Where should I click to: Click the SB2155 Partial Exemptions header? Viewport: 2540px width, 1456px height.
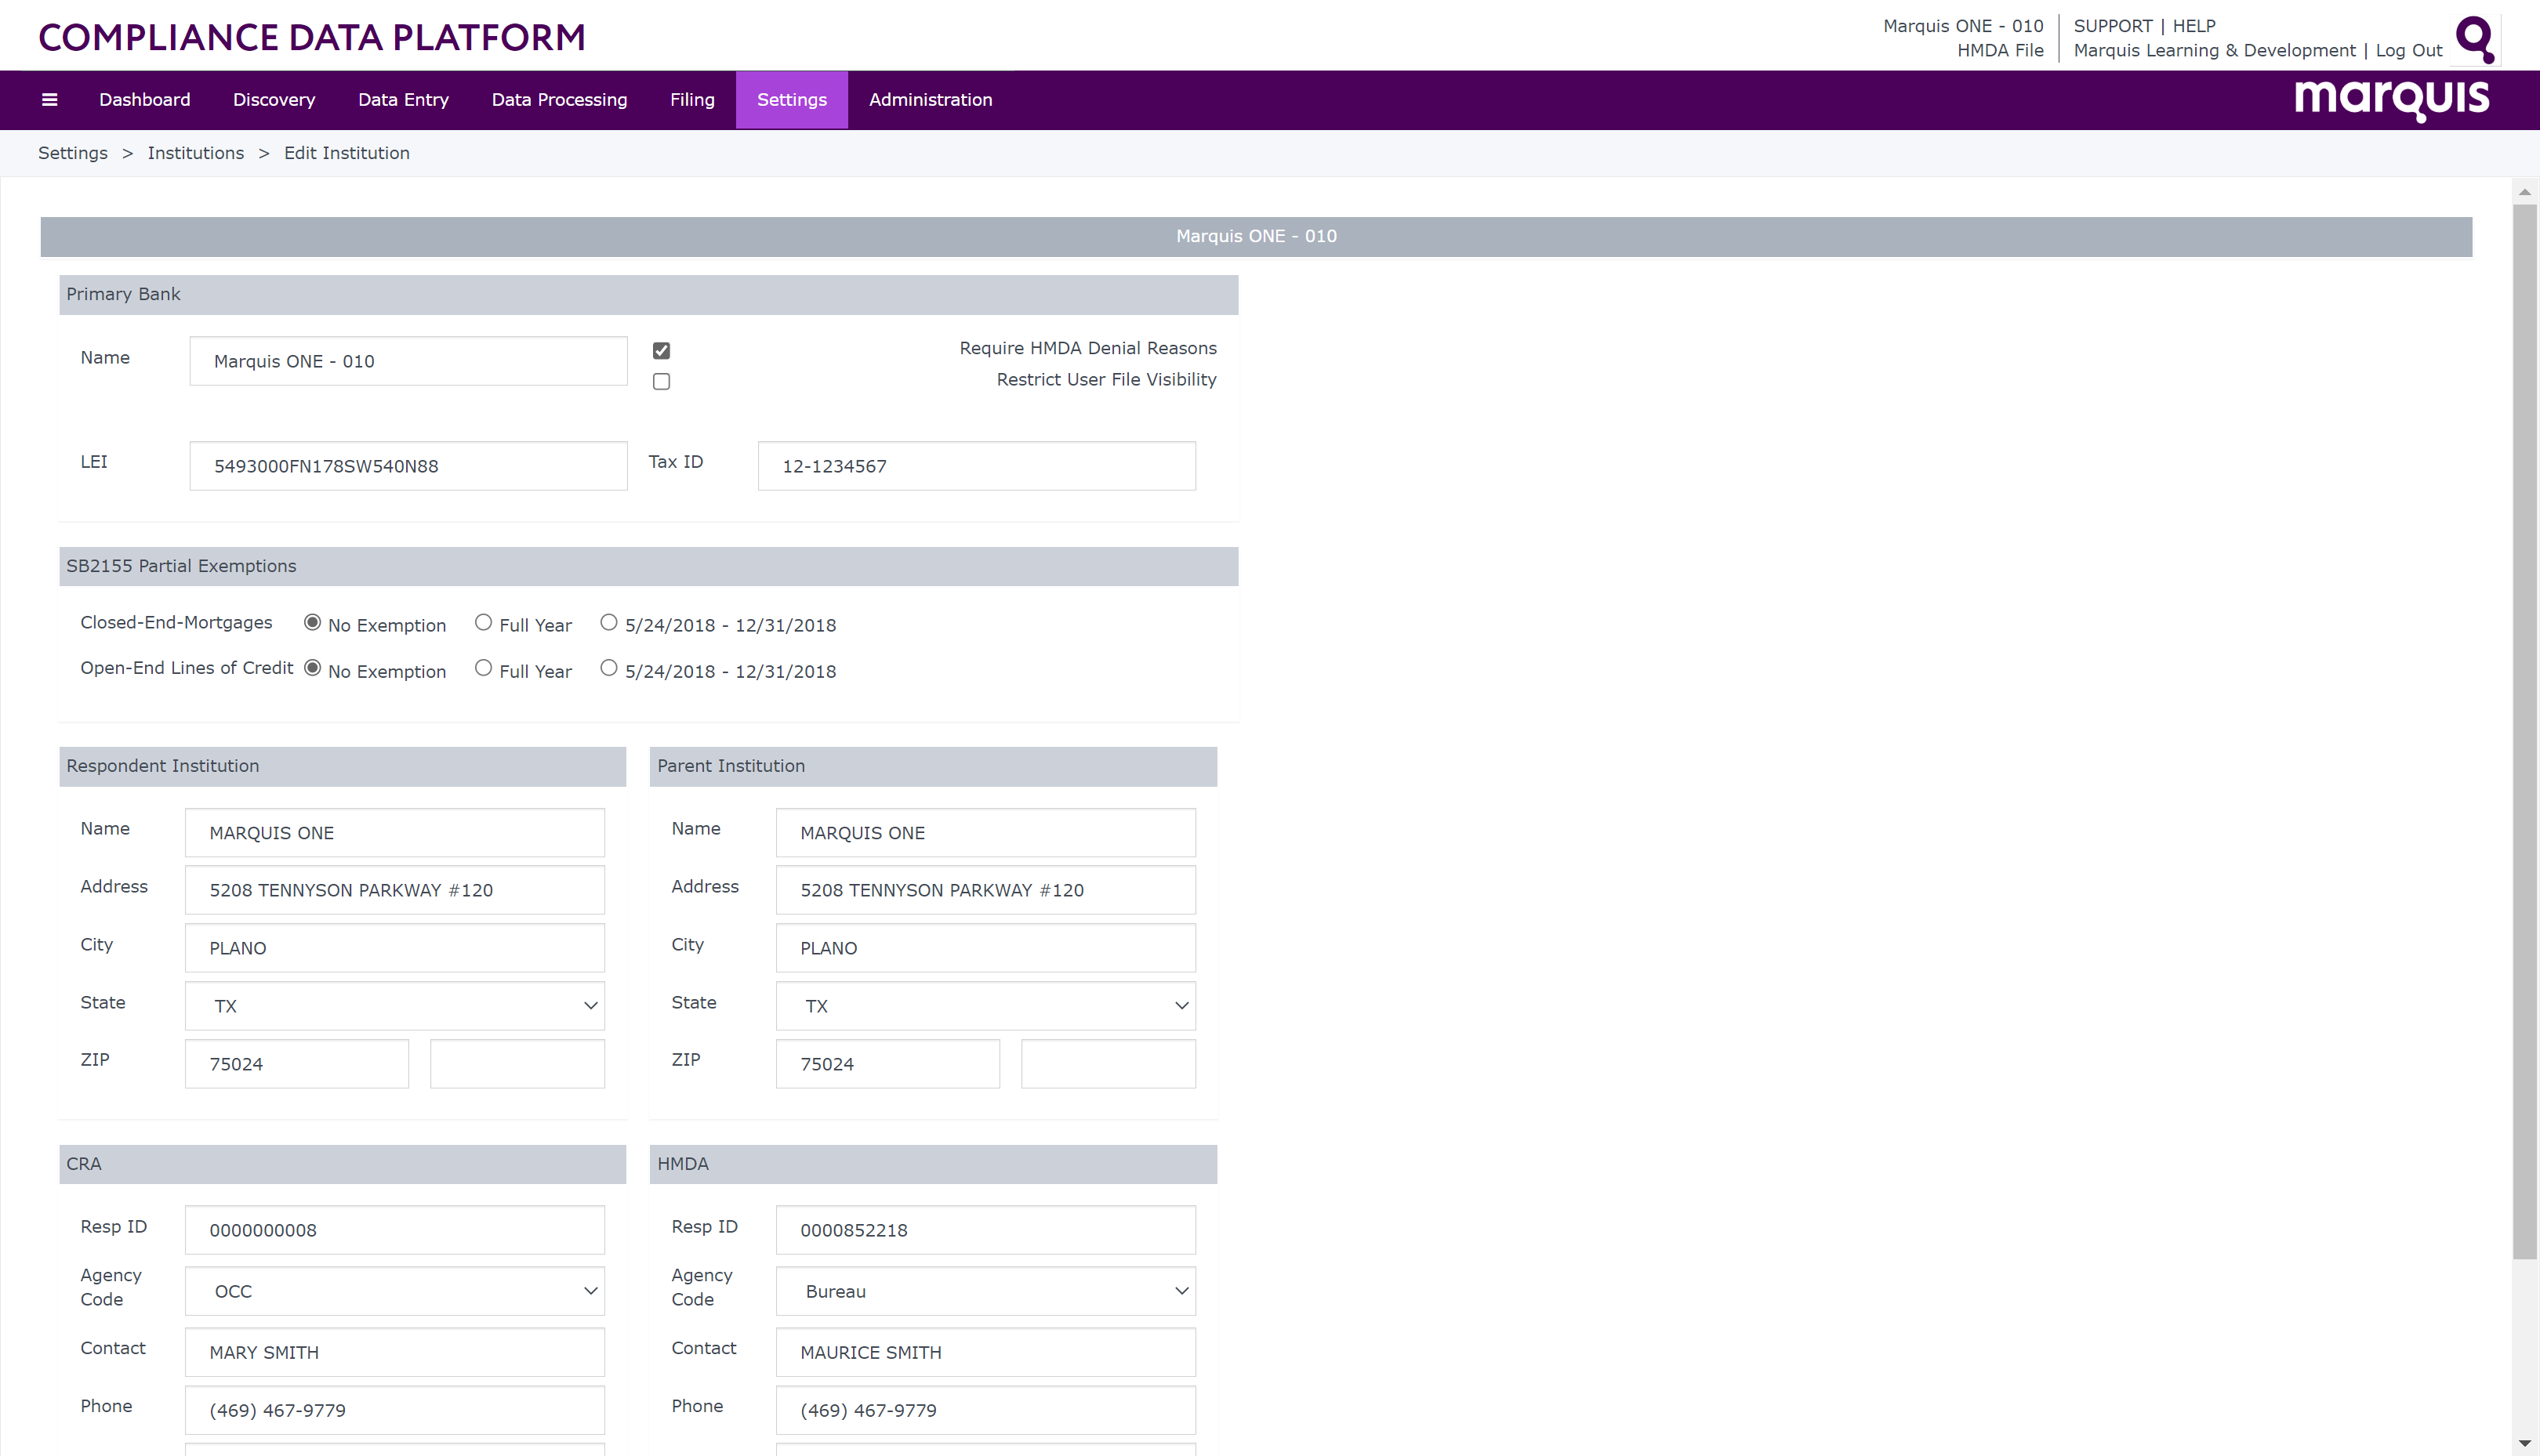tap(648, 566)
